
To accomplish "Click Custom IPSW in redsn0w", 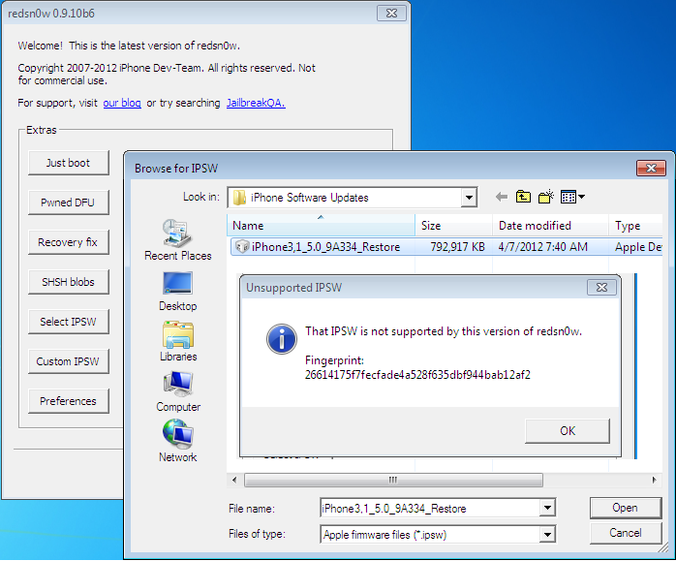I will [68, 361].
